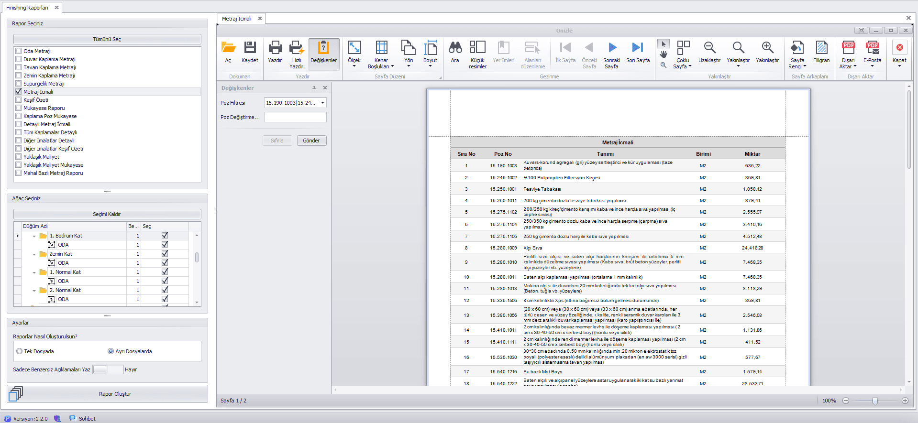Uncheck the Metraj İcmali checkbox
This screenshot has height=423, width=918.
(x=19, y=92)
